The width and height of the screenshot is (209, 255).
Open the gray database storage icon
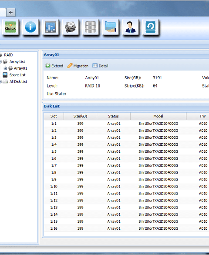91,27
